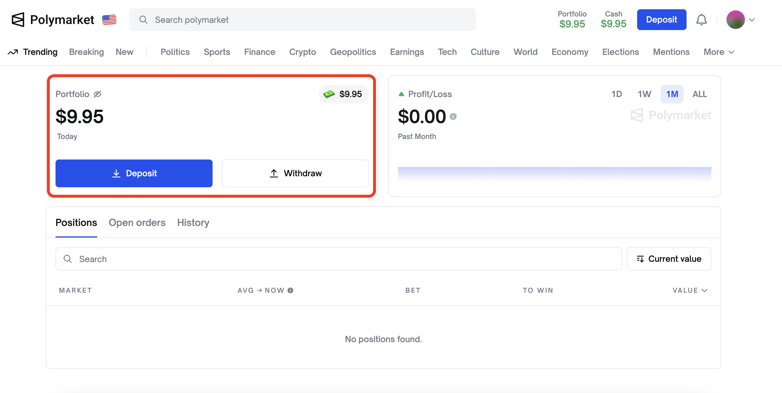This screenshot has height=393, width=782.
Task: Click the positions Search field
Action: 338,259
